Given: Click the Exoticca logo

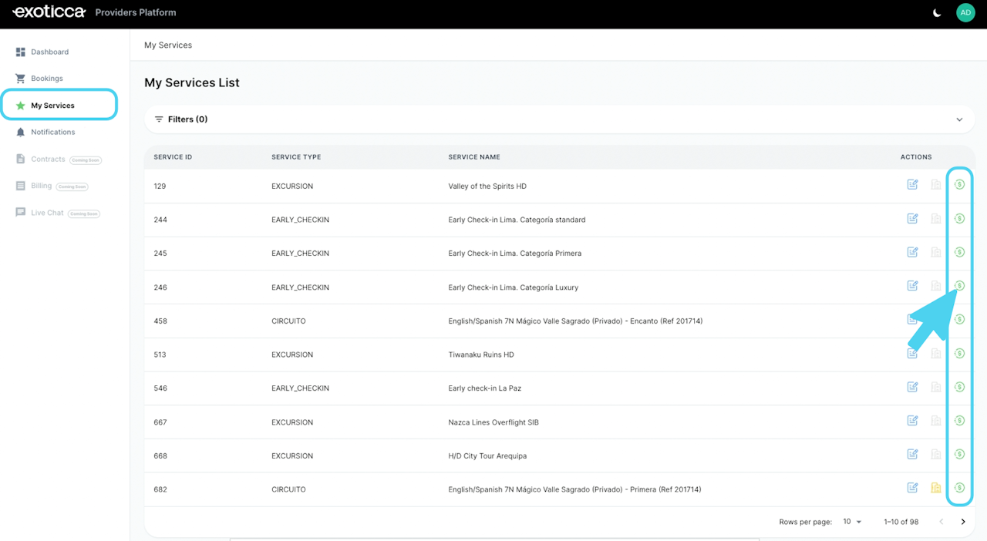Looking at the screenshot, I should (49, 12).
